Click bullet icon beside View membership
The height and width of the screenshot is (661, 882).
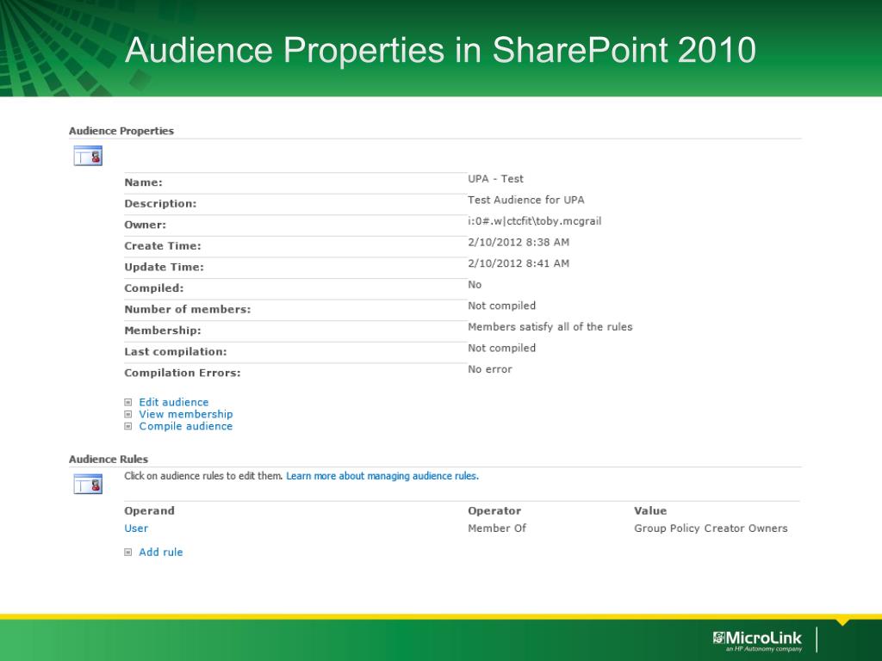128,414
